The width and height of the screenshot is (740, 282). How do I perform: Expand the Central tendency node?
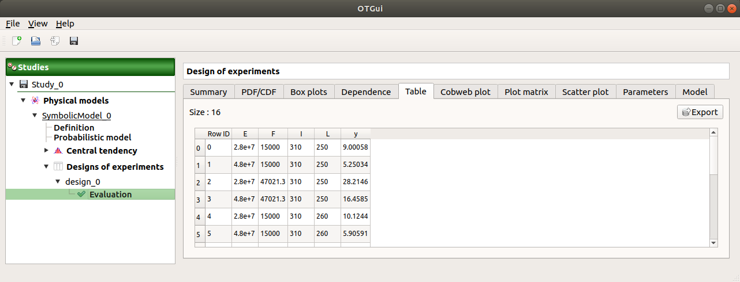(46, 151)
